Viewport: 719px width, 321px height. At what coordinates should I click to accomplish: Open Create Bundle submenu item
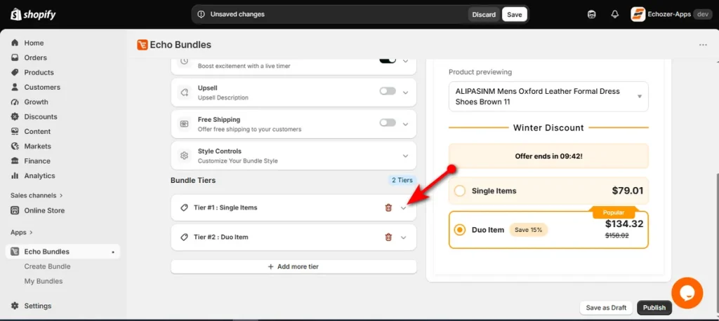click(47, 266)
